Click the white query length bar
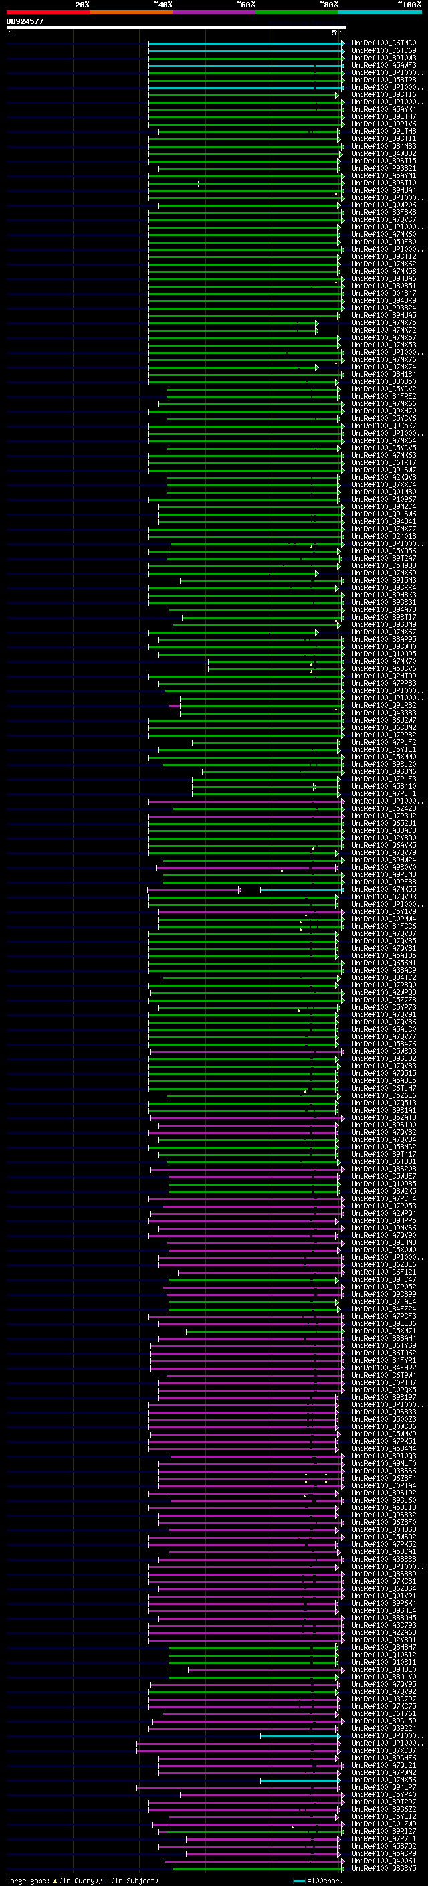Image resolution: width=428 pixels, height=1886 pixels. coord(177,27)
